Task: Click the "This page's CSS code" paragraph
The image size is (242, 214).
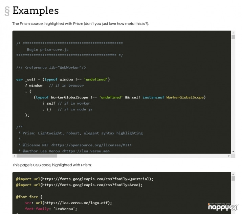Action: pyautogui.click(x=52, y=165)
